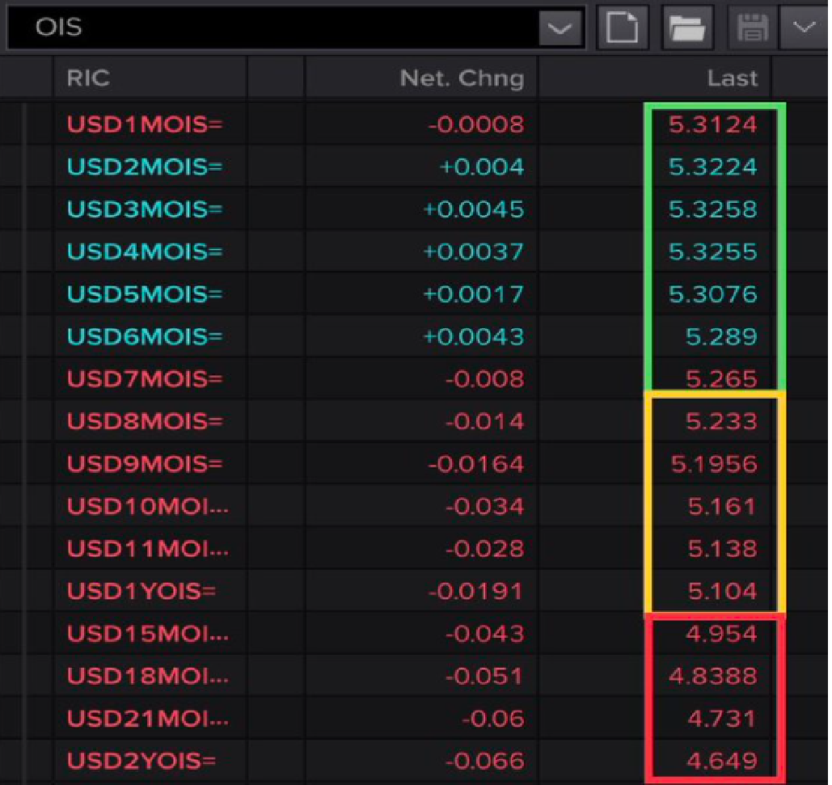The image size is (832, 785).
Task: Click the +0.0045 net change value
Action: point(473,209)
